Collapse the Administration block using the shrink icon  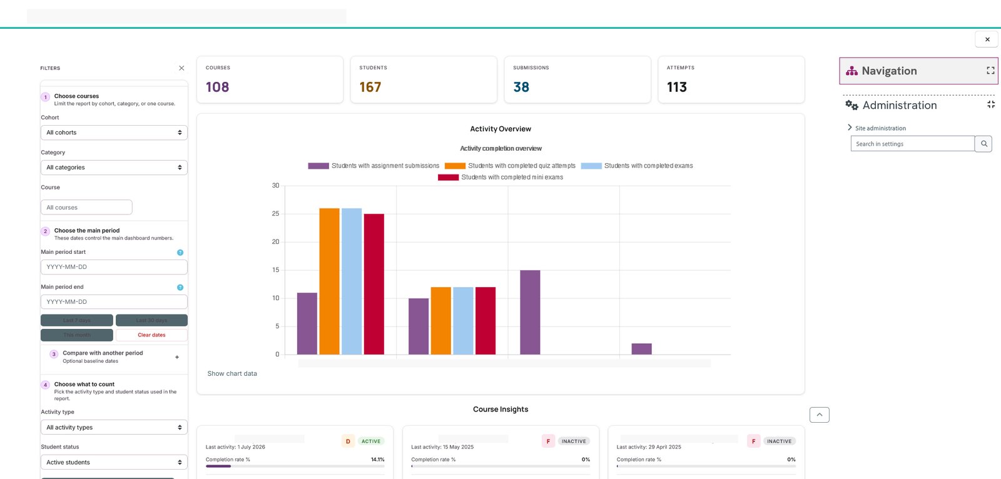click(x=991, y=104)
